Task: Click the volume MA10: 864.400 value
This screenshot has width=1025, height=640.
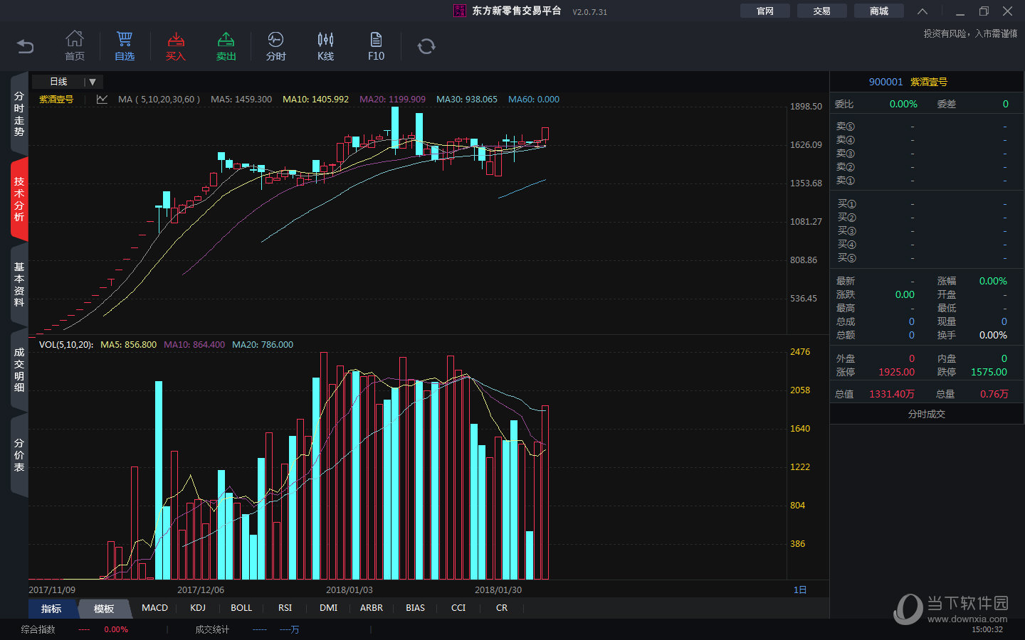Action: tap(194, 345)
